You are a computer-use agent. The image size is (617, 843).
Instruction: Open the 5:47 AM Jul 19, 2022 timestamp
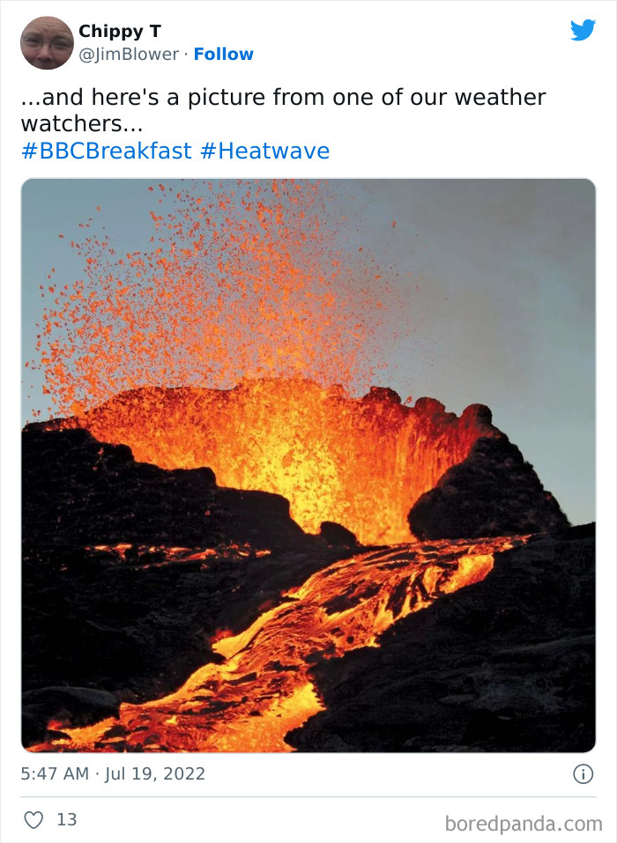(113, 773)
